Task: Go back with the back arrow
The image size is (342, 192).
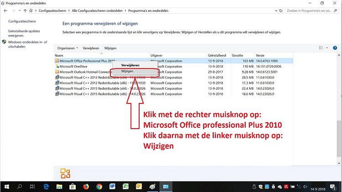Action: click(5, 10)
